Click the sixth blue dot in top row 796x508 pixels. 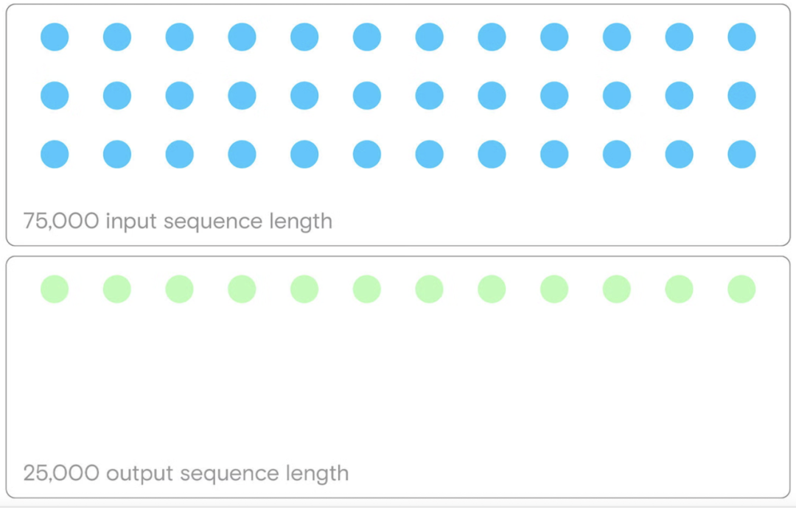tap(367, 37)
